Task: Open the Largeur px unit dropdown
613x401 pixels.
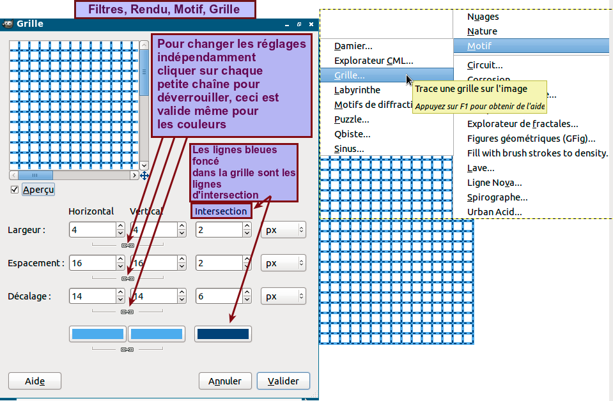Action: tap(283, 230)
